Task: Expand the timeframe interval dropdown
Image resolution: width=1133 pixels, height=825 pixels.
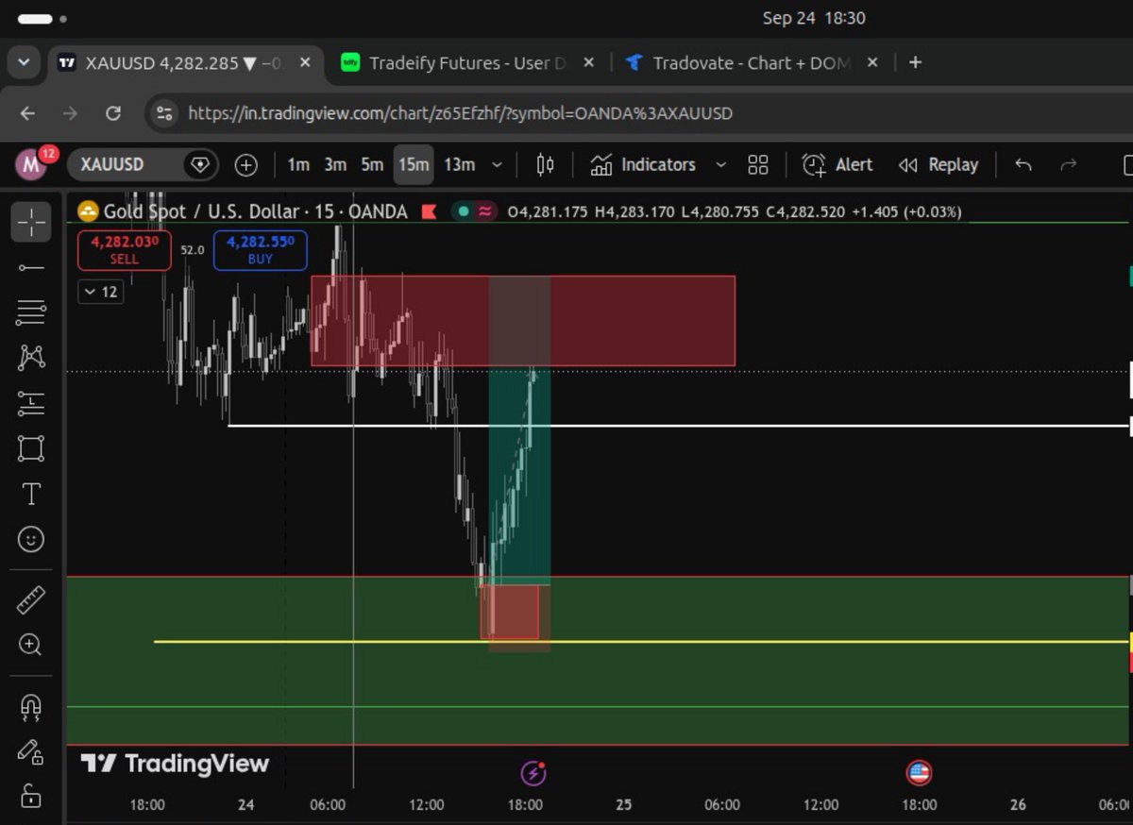Action: (498, 165)
